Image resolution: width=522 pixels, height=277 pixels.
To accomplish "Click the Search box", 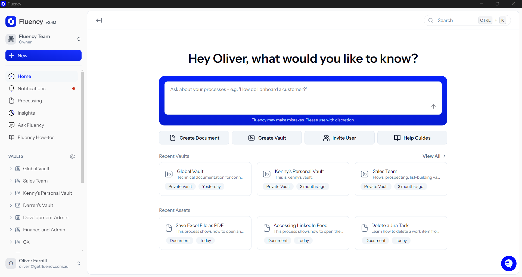I will pos(467,20).
